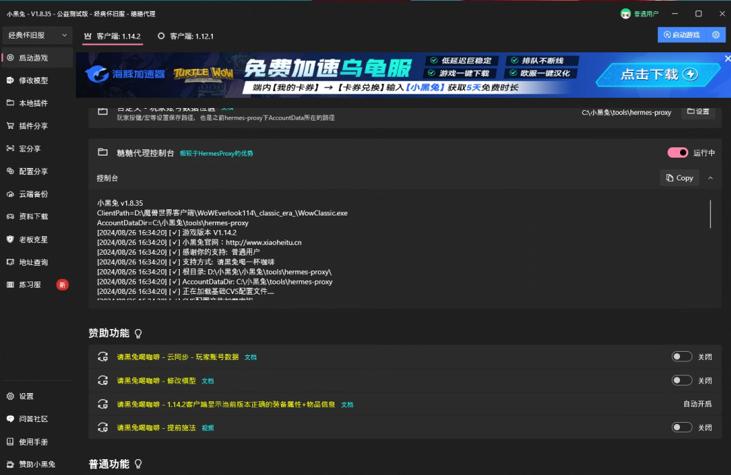The width and height of the screenshot is (731, 475).
Task: Click the 点击下载 banner button
Action: point(658,74)
